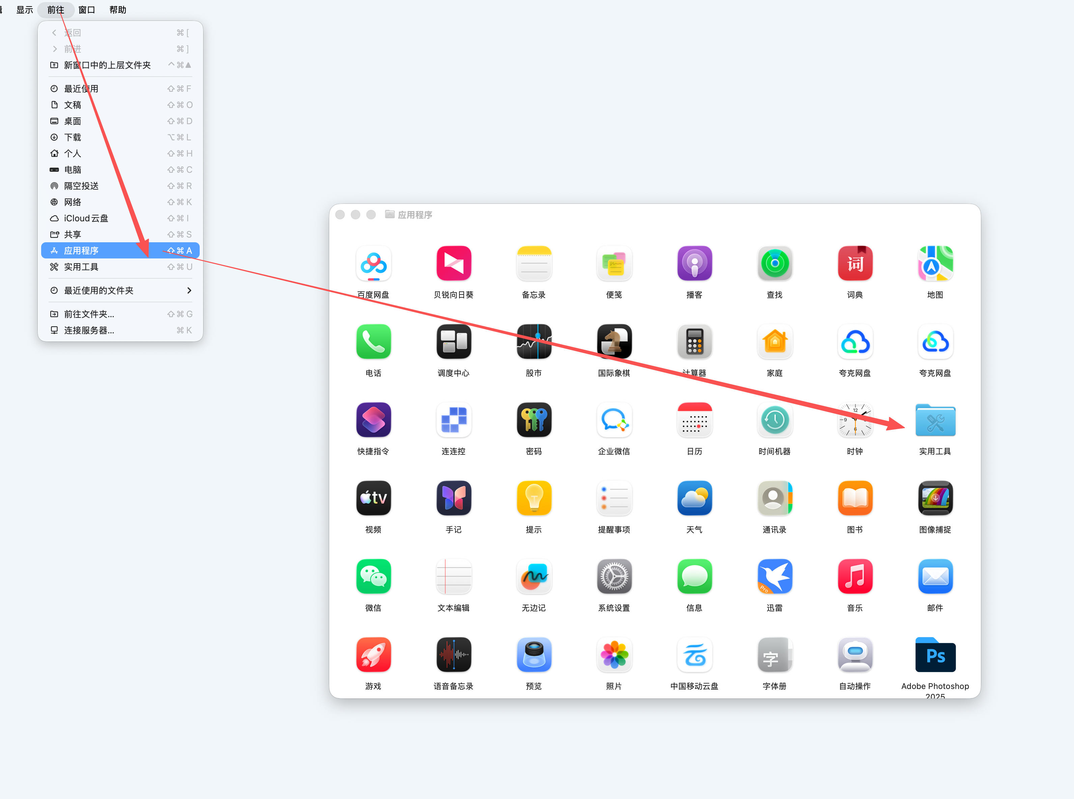This screenshot has height=799, width=1074.
Task: Select 网络 Network menu item
Action: [x=120, y=202]
